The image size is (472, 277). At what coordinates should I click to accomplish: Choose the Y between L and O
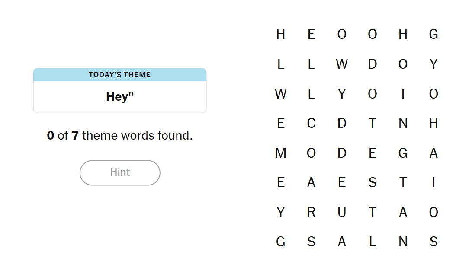tap(342, 94)
